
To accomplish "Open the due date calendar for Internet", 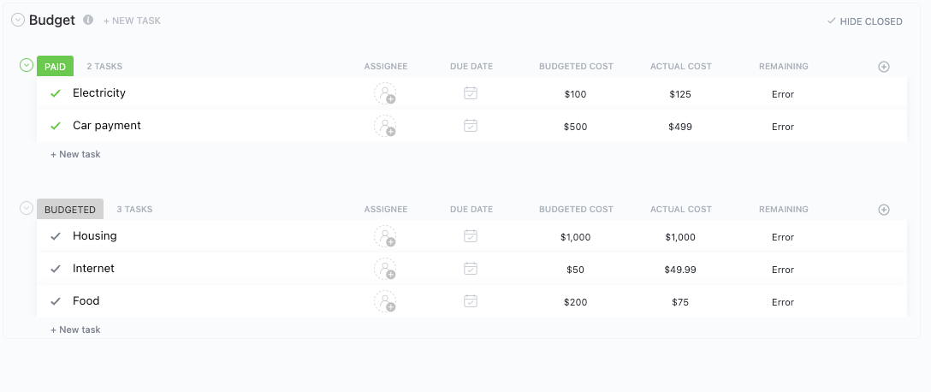I will 471,269.
